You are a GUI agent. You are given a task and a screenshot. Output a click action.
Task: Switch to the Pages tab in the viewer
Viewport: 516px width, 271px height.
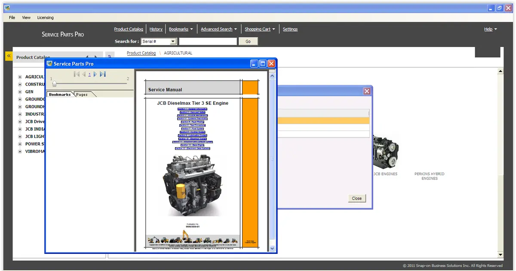click(83, 94)
